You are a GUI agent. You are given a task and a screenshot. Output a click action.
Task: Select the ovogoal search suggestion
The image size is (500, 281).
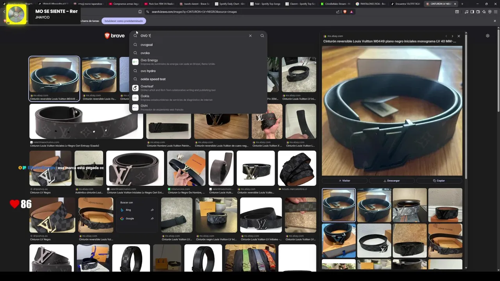(198, 44)
